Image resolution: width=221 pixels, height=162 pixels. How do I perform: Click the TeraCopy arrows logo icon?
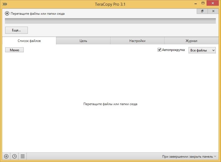5,4
